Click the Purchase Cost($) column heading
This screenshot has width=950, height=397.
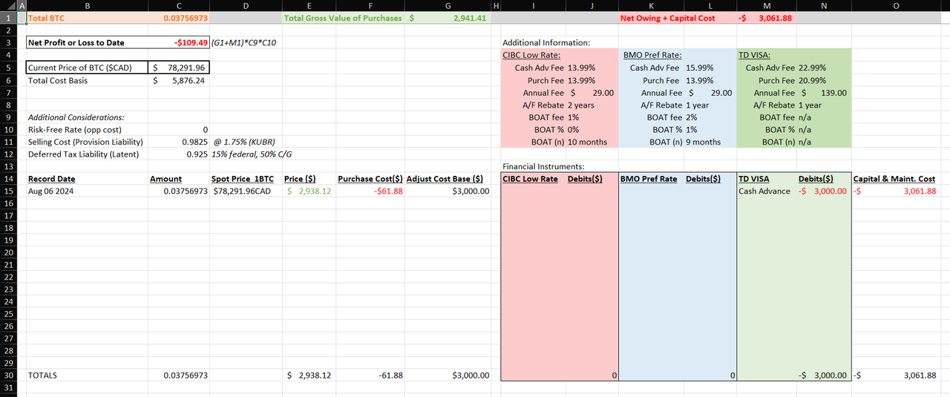click(x=370, y=179)
